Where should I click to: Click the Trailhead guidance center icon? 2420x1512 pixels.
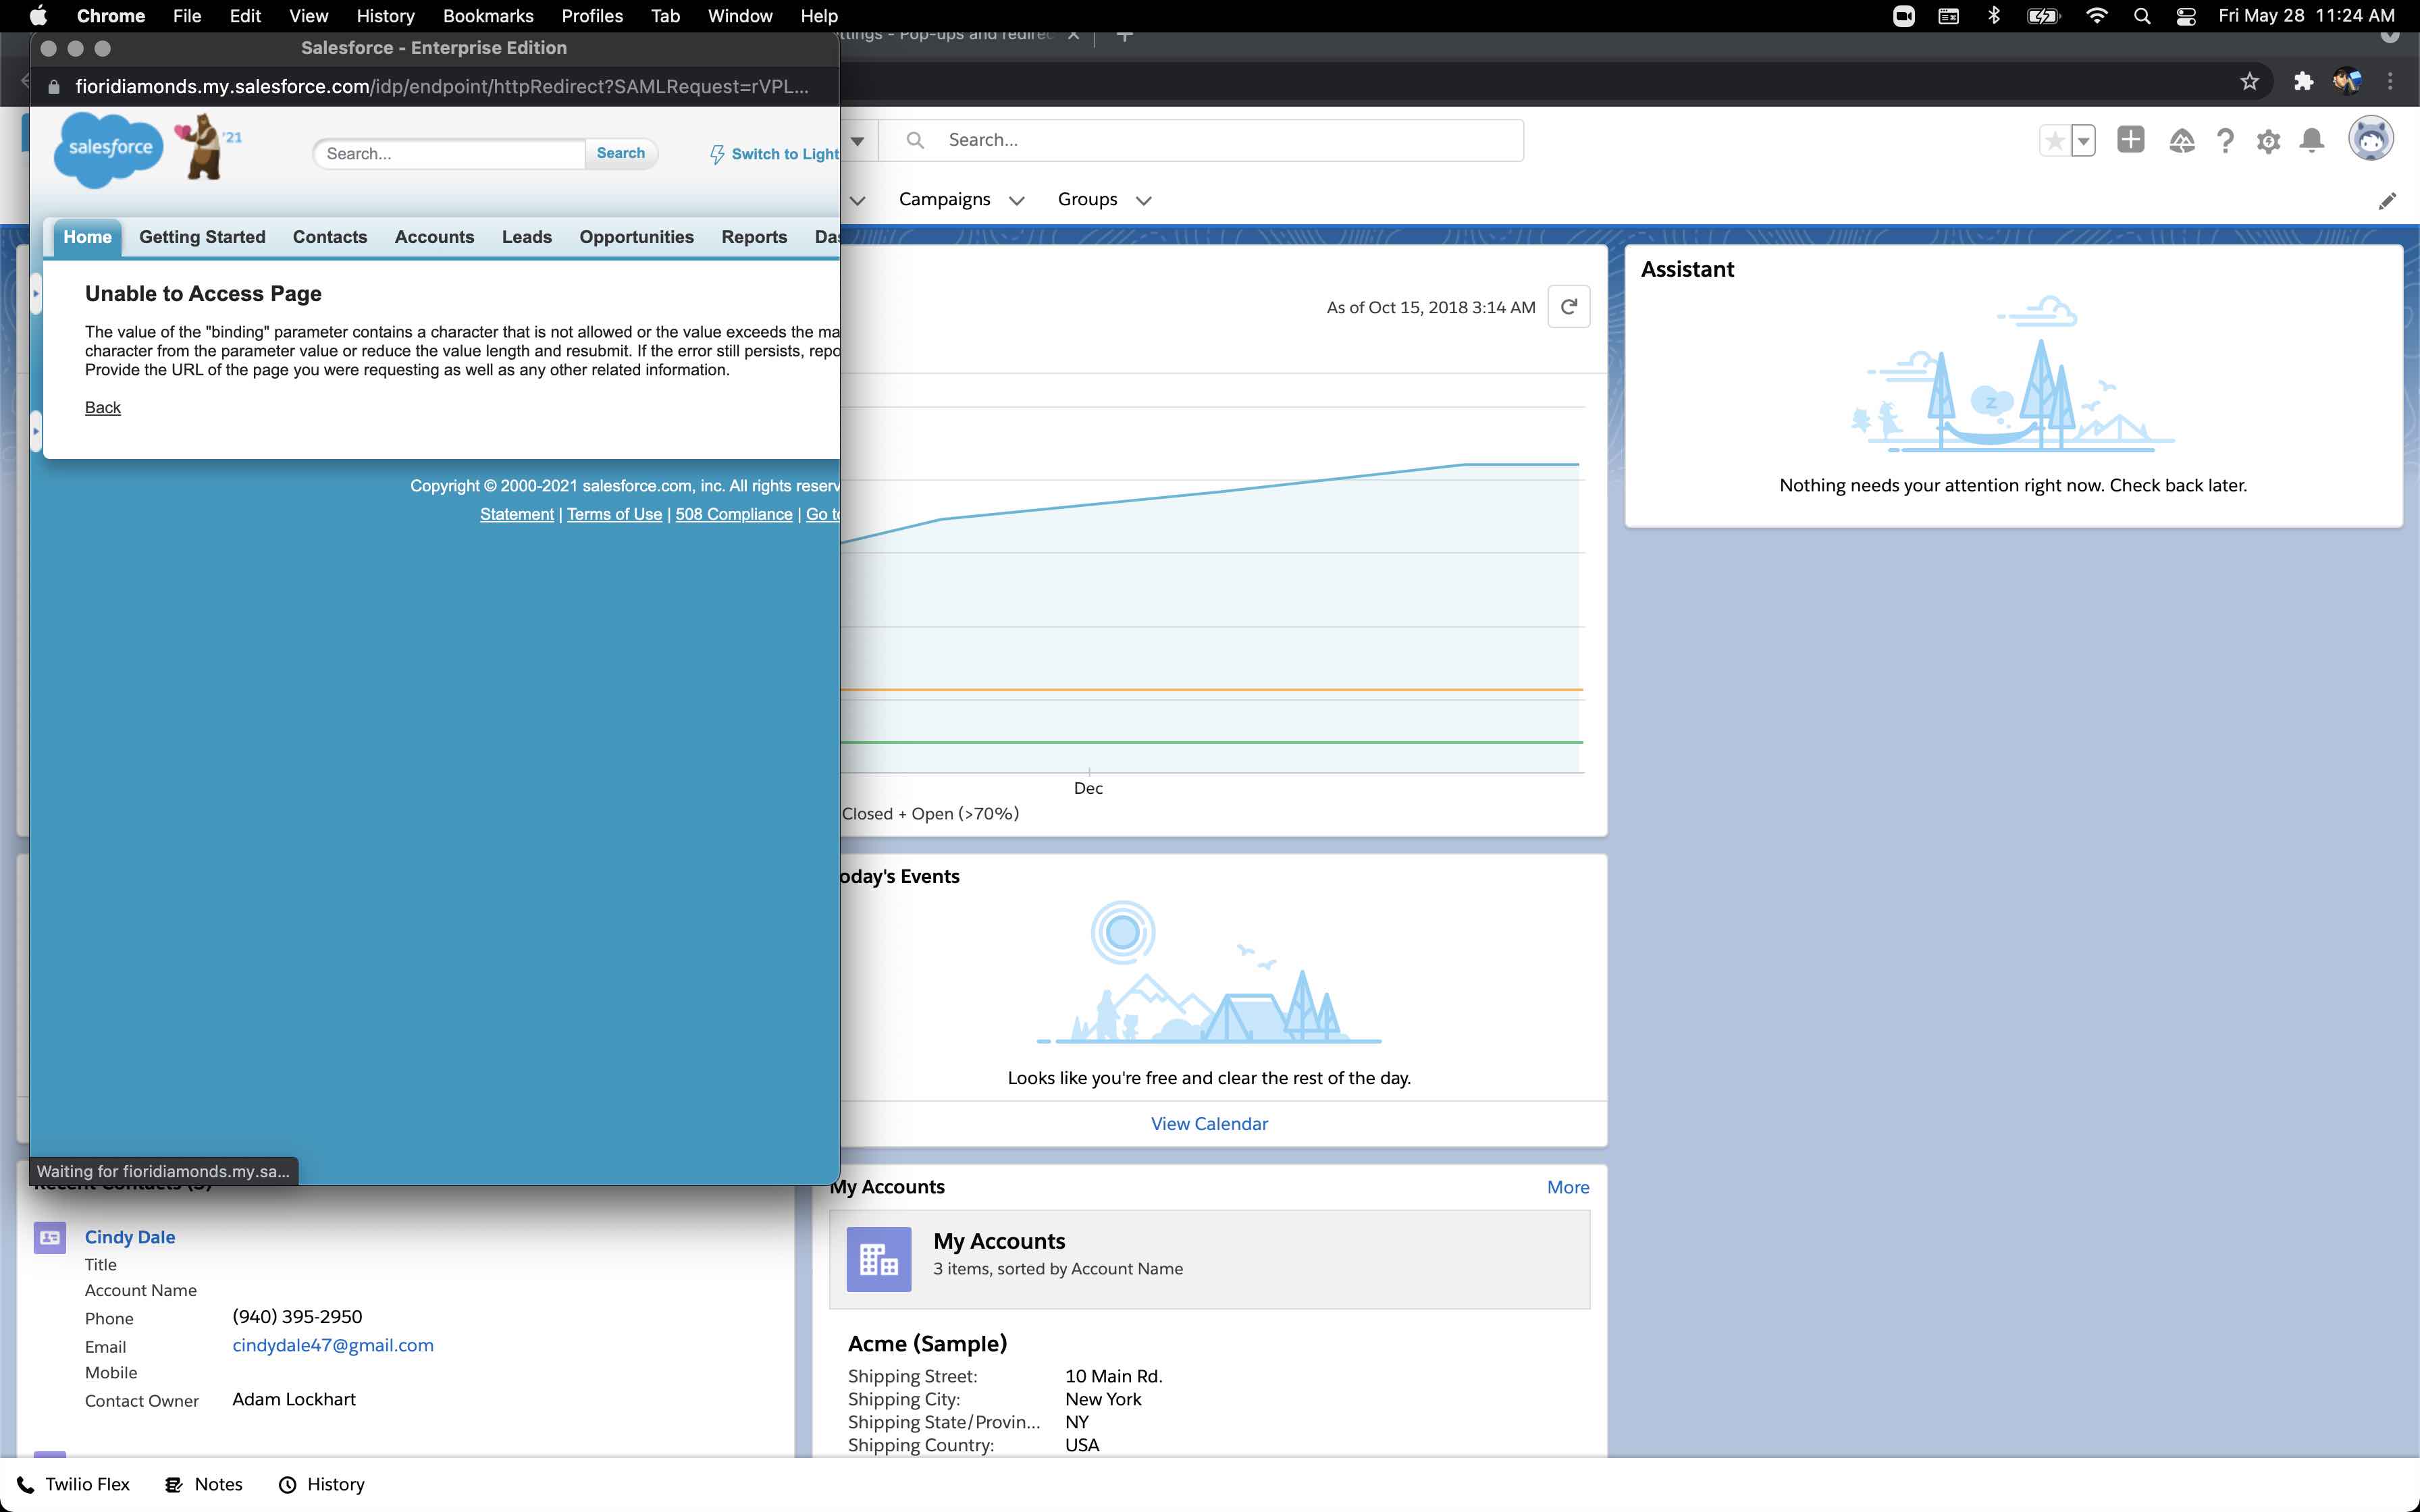[x=2181, y=141]
